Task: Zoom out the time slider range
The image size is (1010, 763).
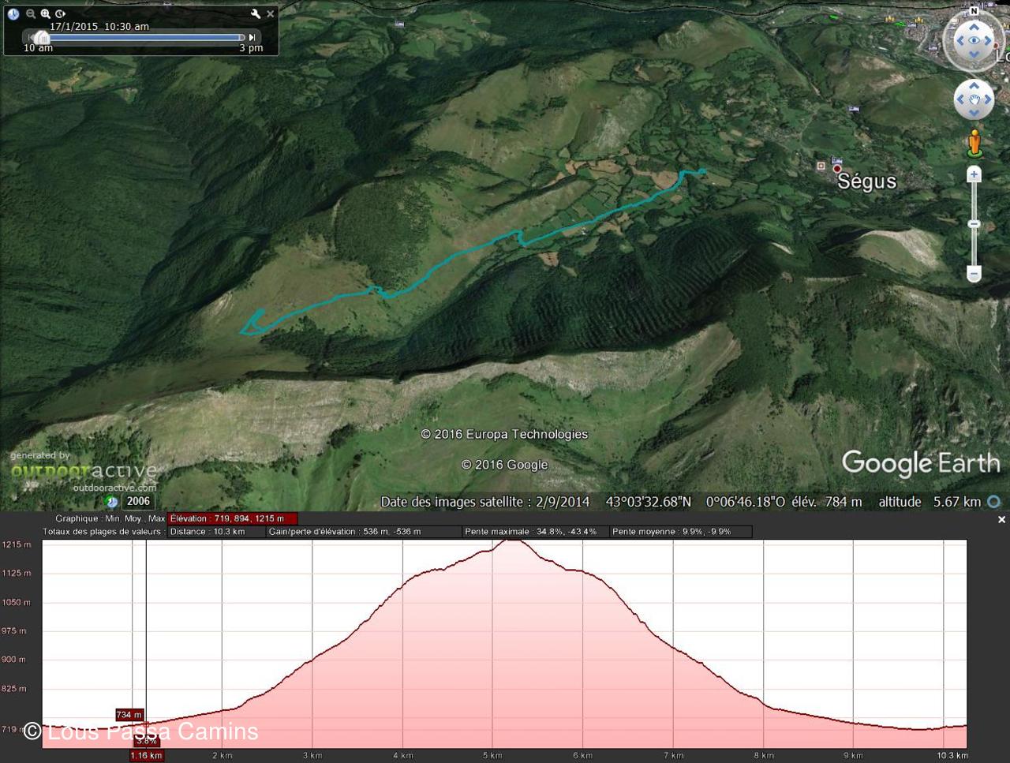Action: pyautogui.click(x=31, y=13)
